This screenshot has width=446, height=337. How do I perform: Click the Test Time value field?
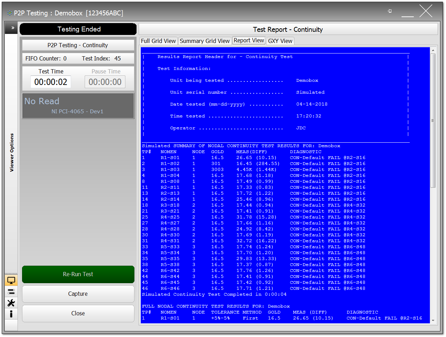51,82
